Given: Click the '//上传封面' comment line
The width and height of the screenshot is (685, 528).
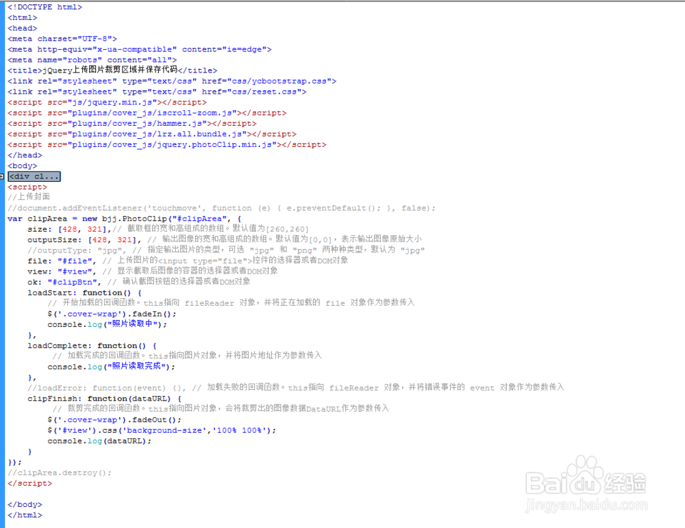Looking at the screenshot, I should [29, 197].
